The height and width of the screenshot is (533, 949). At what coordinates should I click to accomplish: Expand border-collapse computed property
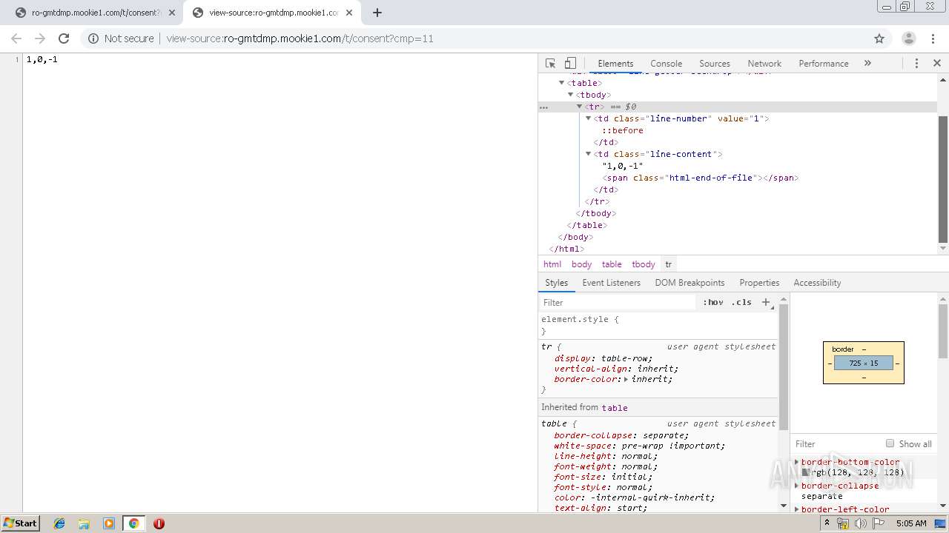tap(797, 486)
